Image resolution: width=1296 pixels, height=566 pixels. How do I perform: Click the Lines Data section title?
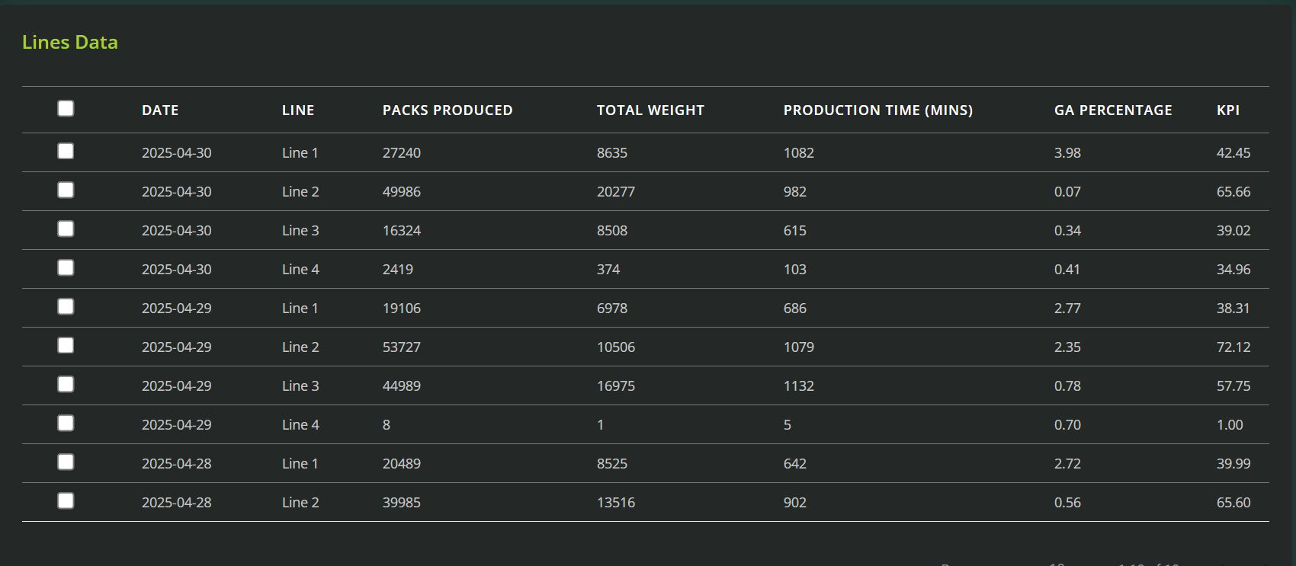coord(70,43)
